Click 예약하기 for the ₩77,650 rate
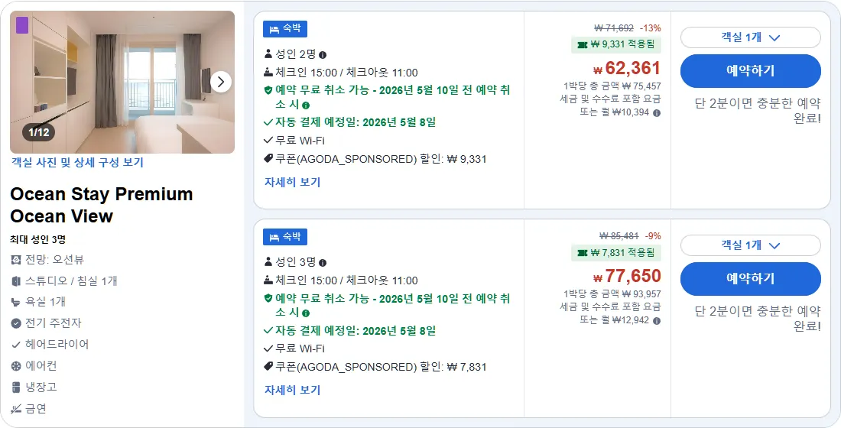This screenshot has width=841, height=428. click(x=750, y=279)
